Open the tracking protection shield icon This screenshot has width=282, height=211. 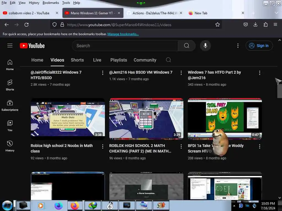[x=55, y=24]
